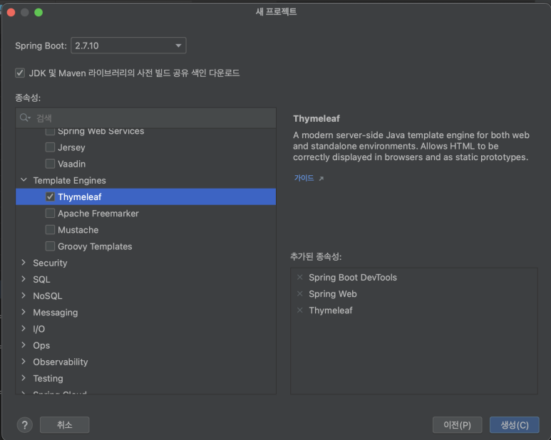551x440 pixels.
Task: Click the search magnifier icon
Action: point(25,118)
